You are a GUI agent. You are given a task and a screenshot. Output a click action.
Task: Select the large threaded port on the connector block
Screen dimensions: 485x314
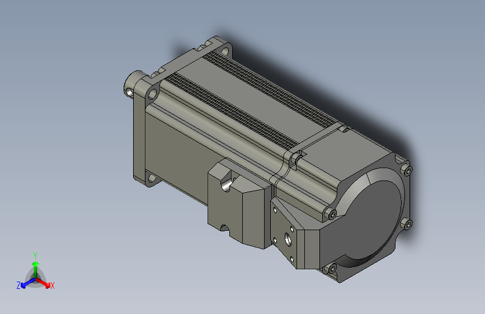point(288,239)
